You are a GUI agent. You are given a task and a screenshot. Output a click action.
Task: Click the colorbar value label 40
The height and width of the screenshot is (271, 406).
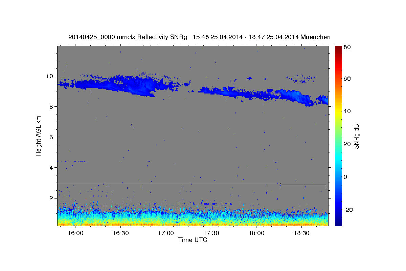point(347,111)
